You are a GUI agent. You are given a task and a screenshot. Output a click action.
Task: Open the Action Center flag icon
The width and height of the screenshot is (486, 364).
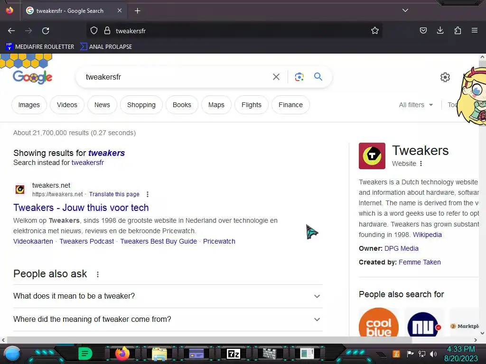(x=411, y=354)
